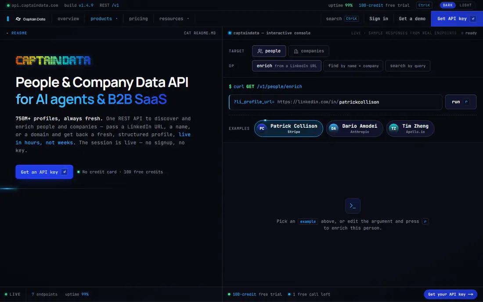Choose enrich from a LinkedIn URL operation
The image size is (483, 302).
(x=286, y=66)
